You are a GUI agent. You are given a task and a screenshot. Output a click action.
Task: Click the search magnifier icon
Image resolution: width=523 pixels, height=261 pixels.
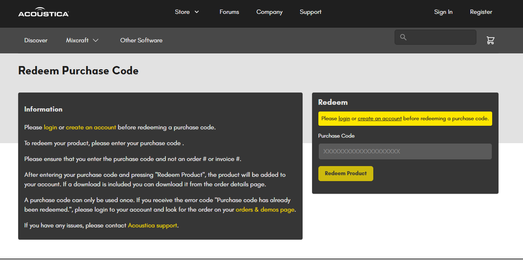403,37
